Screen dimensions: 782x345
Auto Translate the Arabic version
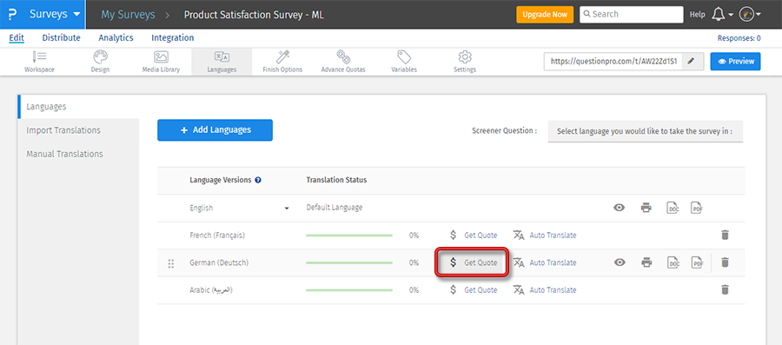tap(545, 289)
